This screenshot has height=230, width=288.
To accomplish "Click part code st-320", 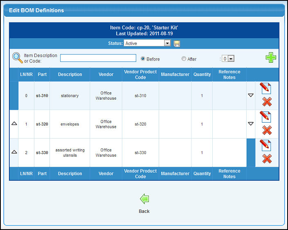I will (42, 124).
